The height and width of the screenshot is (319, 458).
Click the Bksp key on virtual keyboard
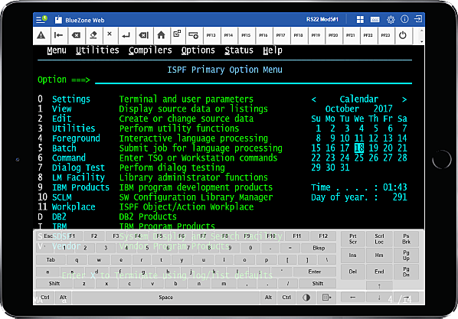tap(319, 248)
